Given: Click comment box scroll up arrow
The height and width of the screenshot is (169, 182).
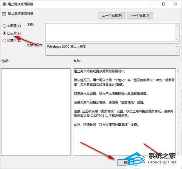Looking at the screenshot, I should click(177, 26).
